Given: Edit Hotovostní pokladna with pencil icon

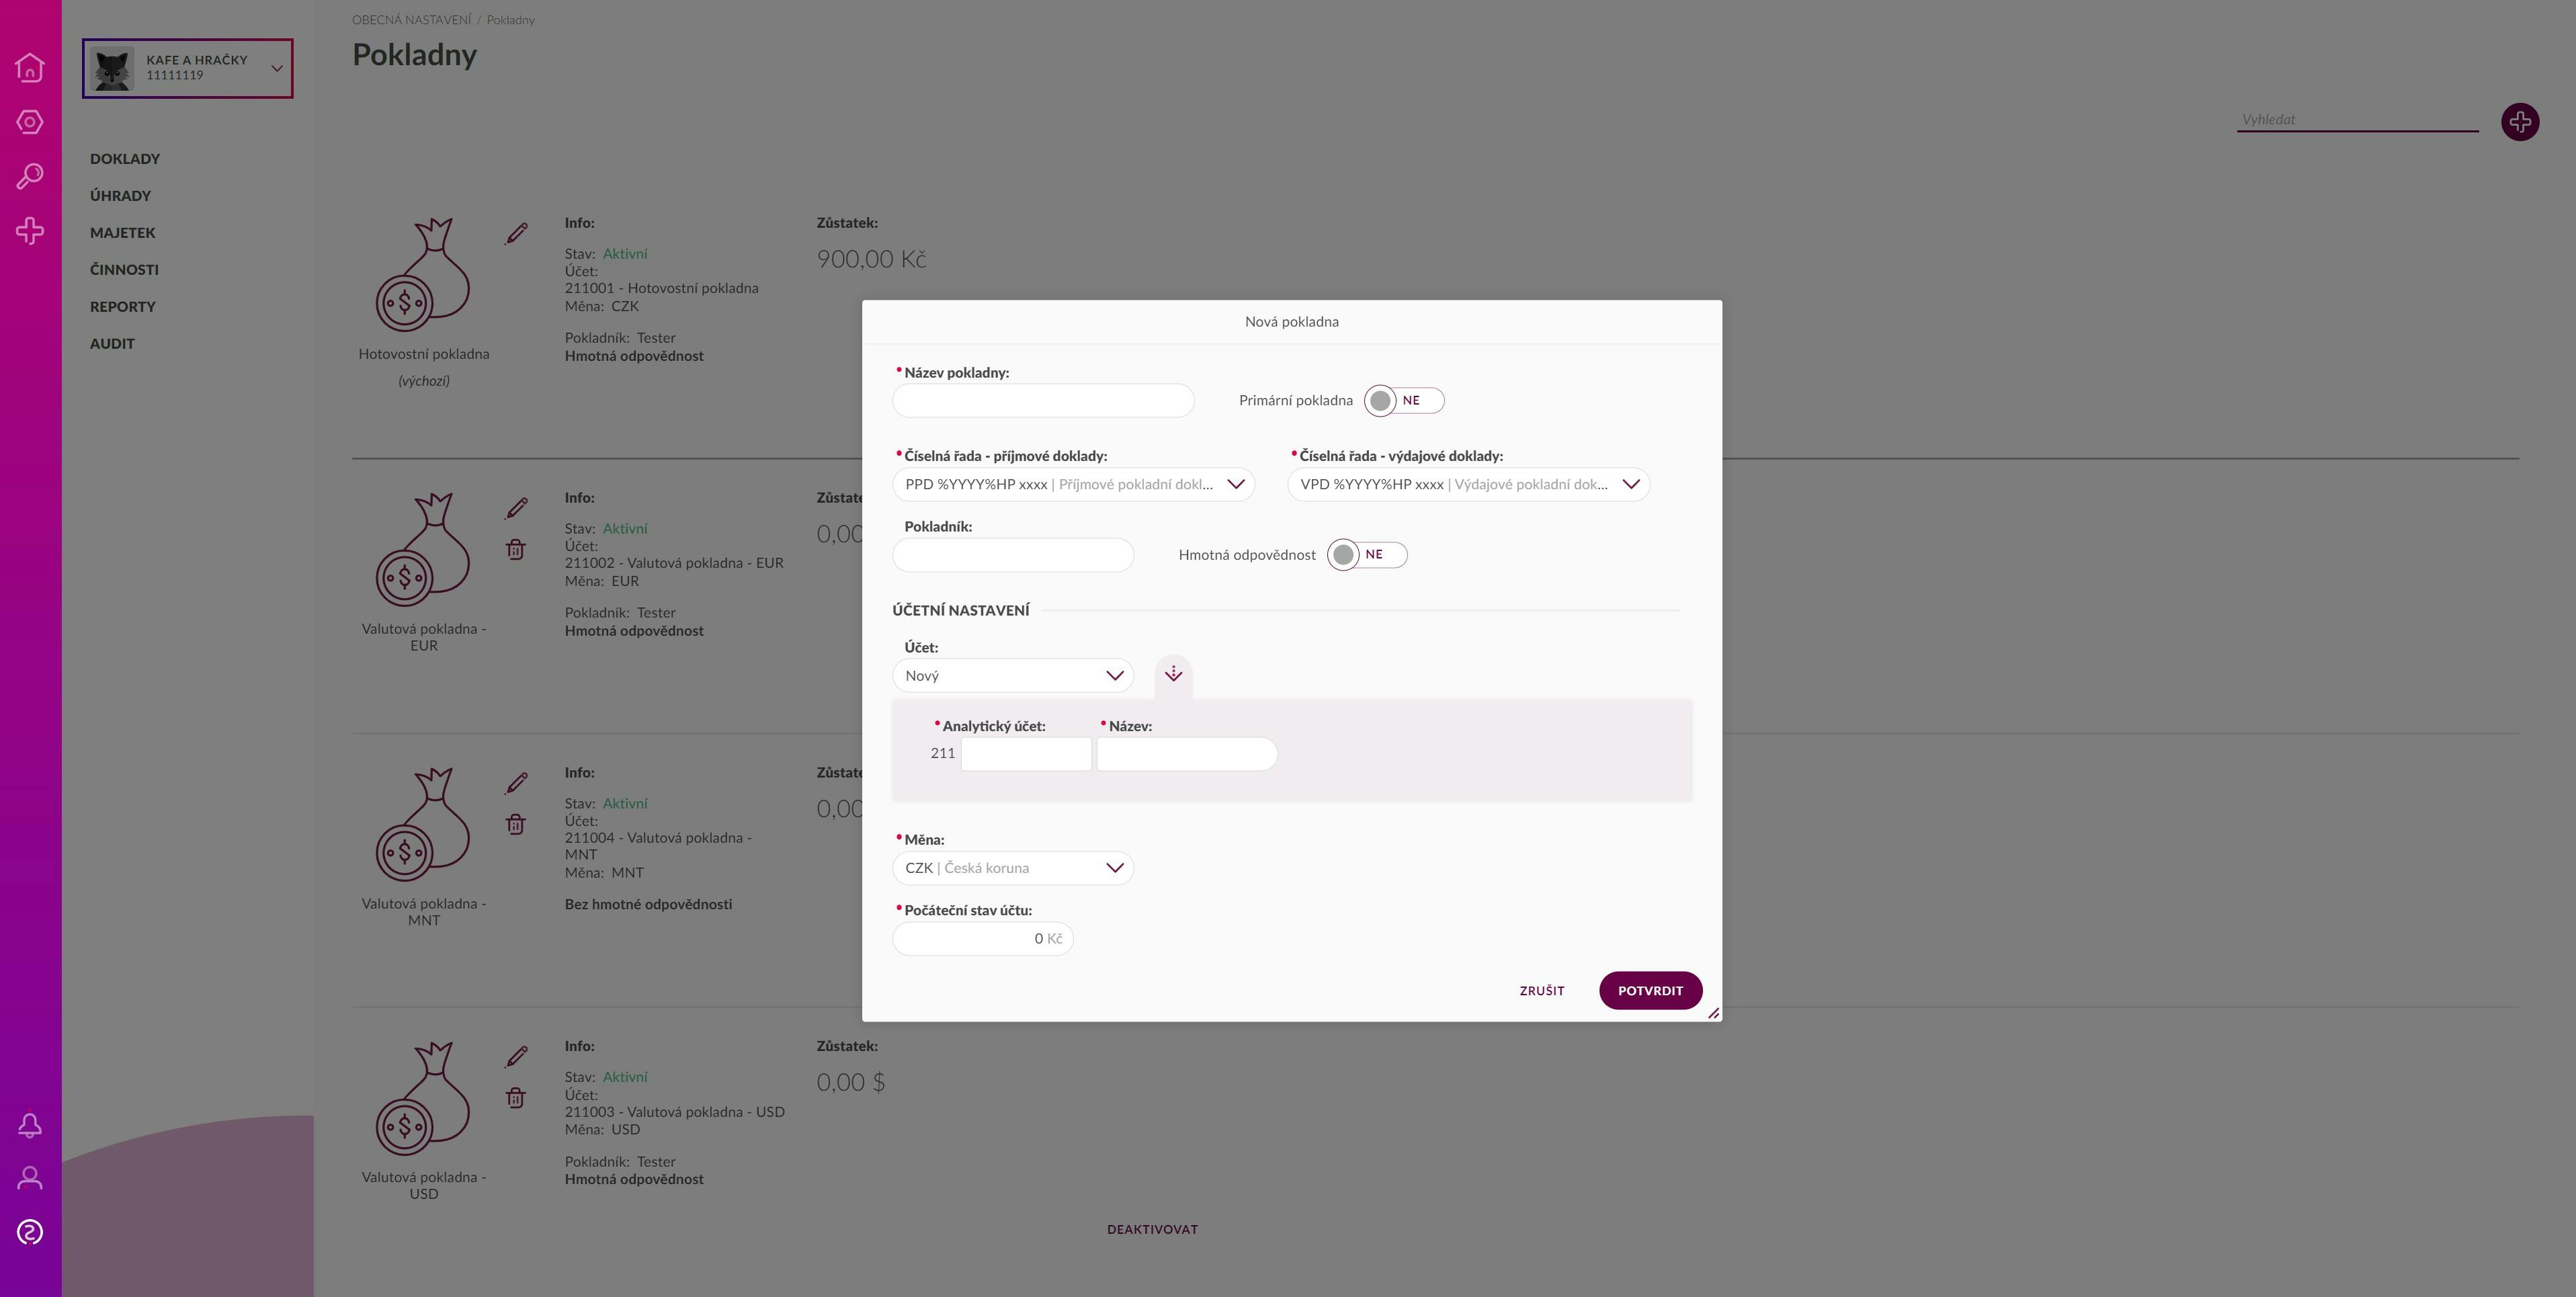Looking at the screenshot, I should click(516, 234).
